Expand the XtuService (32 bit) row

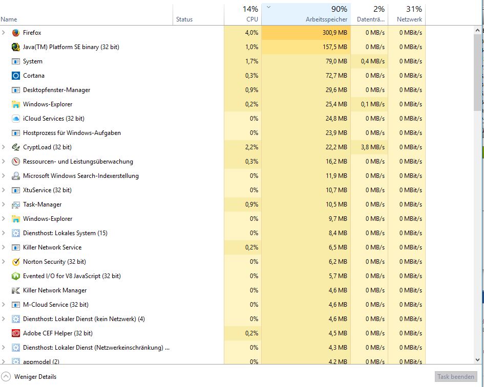coord(4,190)
